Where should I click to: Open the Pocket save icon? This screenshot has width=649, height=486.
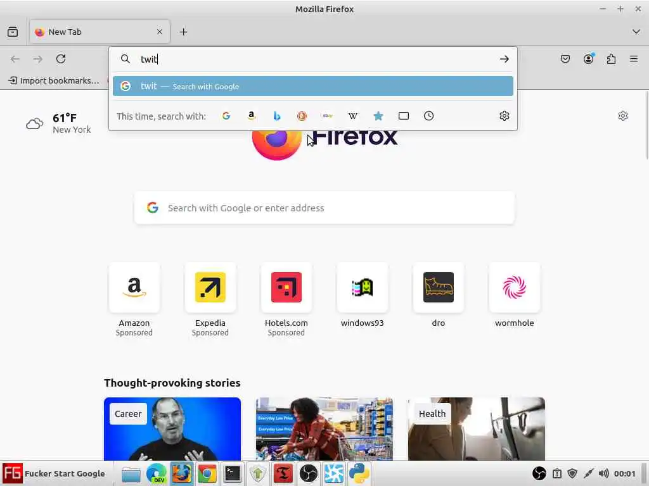click(565, 59)
